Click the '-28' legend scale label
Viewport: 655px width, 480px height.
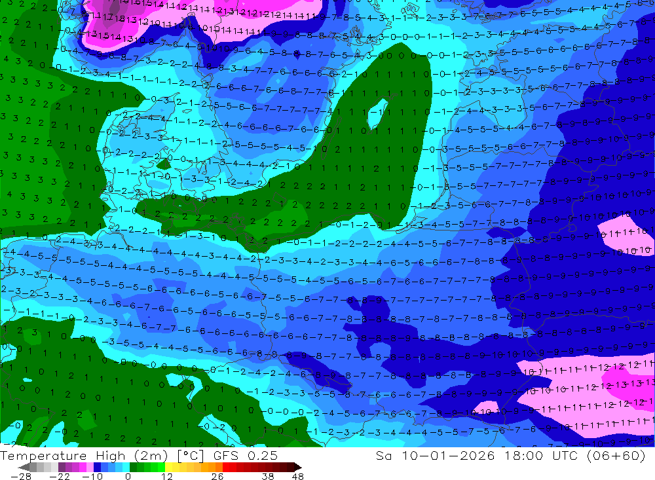point(21,476)
